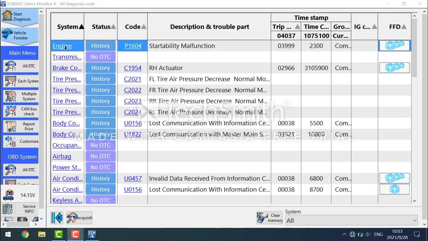Viewport: 428px width, 241px height.
Task: Open FFD data for Air Conditioner U0457
Action: point(395,178)
